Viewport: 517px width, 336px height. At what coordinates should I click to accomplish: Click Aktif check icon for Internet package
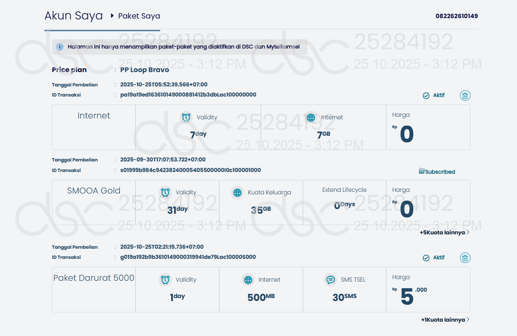(x=426, y=96)
